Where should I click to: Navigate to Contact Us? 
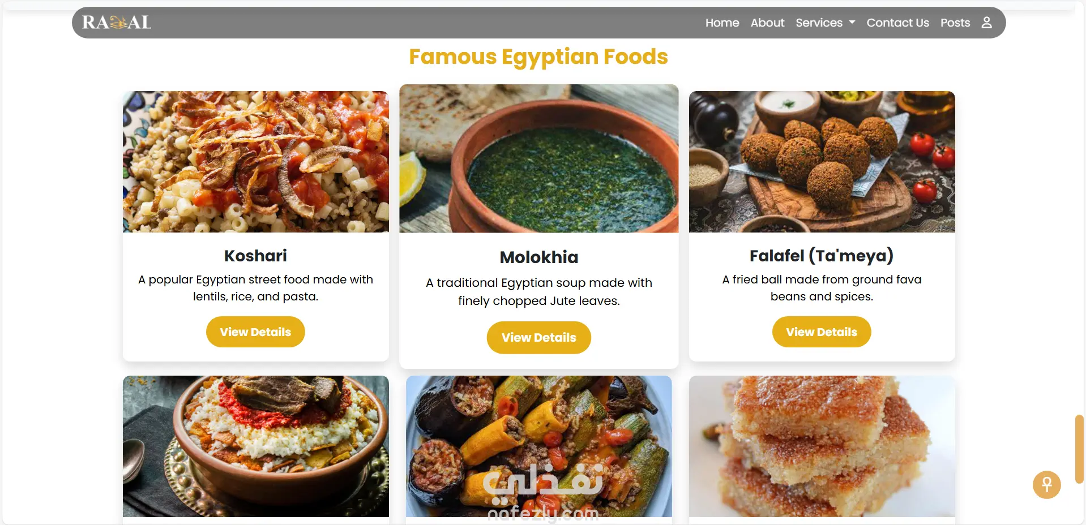897,23
